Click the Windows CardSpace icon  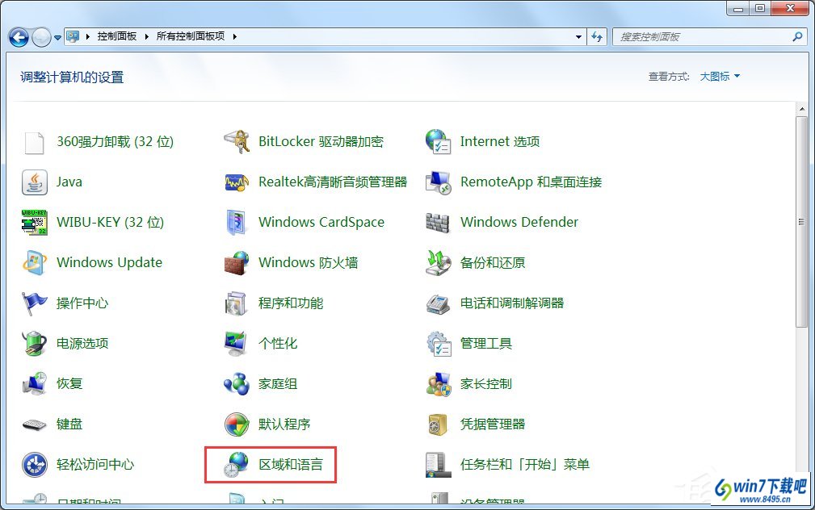(x=237, y=222)
